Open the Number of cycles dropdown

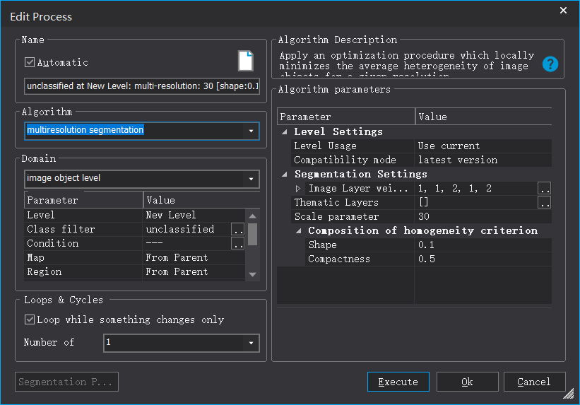pyautogui.click(x=251, y=343)
